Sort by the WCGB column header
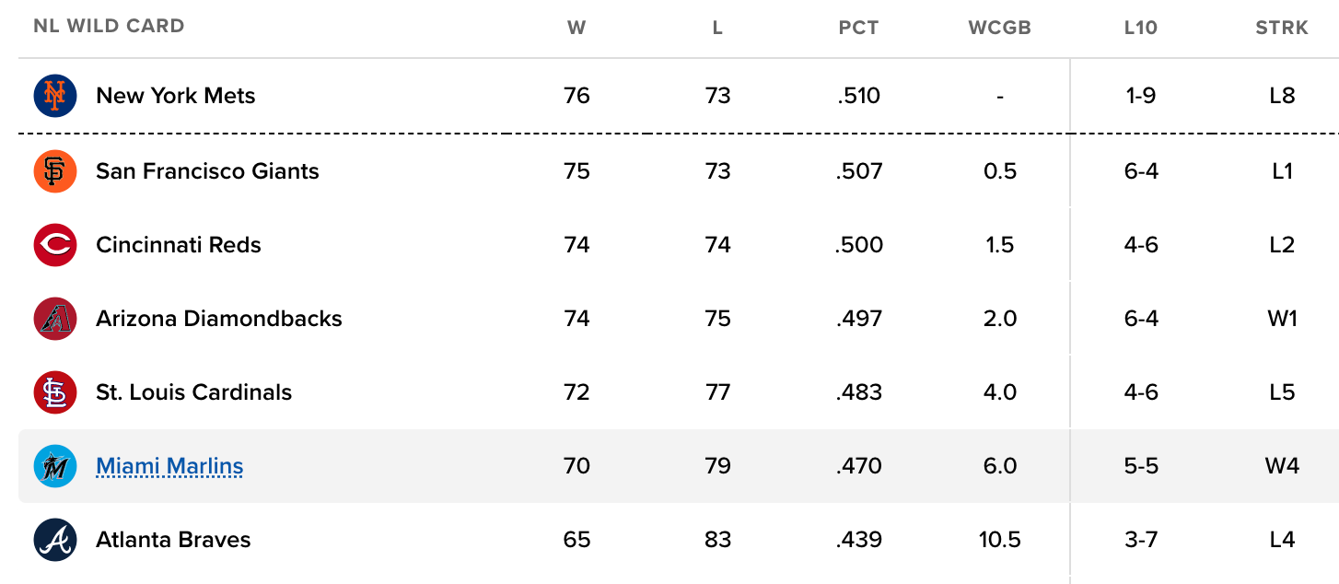Viewport: 1339px width, 584px height. (999, 28)
